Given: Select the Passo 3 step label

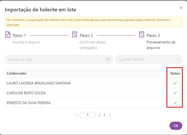Looking at the screenshot, I should (153, 36).
